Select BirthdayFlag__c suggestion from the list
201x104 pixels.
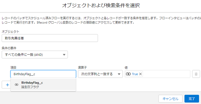coord(32,82)
